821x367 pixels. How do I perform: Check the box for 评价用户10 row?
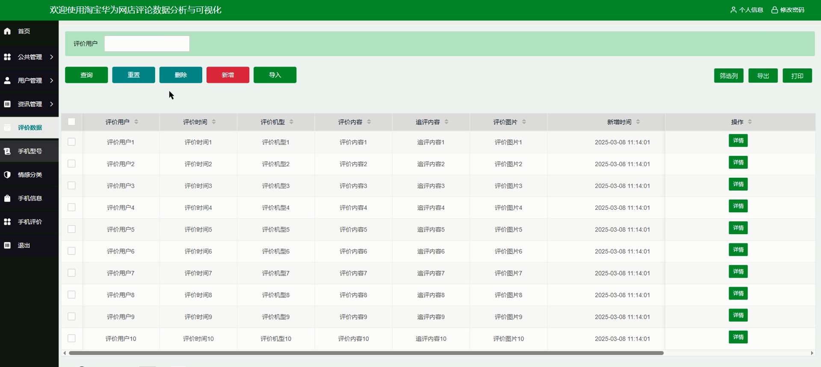click(71, 338)
